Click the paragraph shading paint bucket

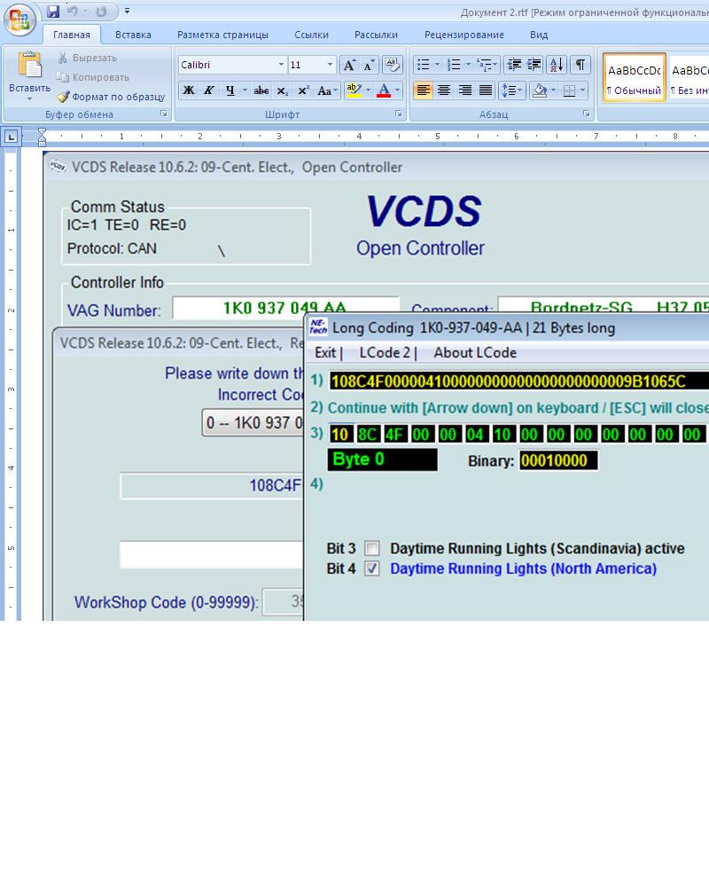click(x=540, y=90)
